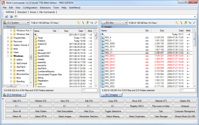The width and height of the screenshot is (199, 125).
Task: Click parent folder up icon in right panel
Action: coord(185,23)
